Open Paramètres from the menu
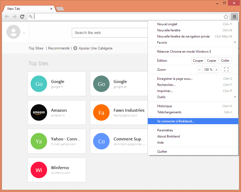Screen dimensions: 241x192 point(193,130)
